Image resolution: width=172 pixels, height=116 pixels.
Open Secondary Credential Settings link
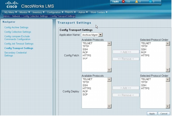15,54
